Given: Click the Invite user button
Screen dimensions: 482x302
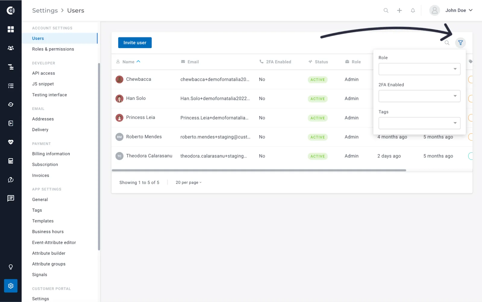Looking at the screenshot, I should [135, 43].
